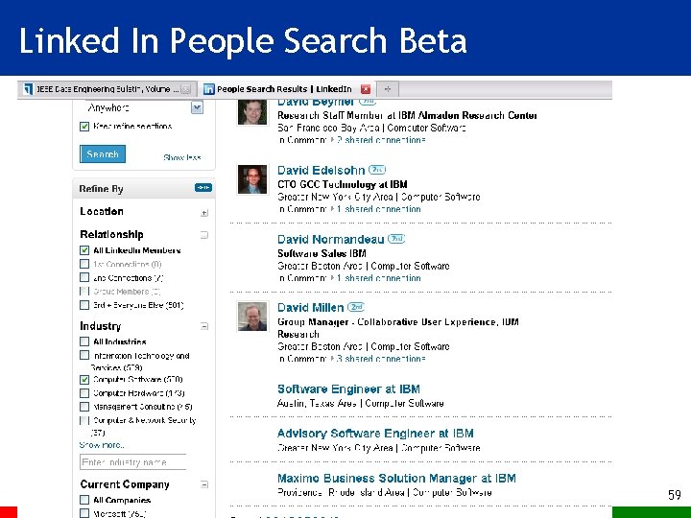Click the blue Search button
This screenshot has height=518, width=691.
(x=103, y=154)
